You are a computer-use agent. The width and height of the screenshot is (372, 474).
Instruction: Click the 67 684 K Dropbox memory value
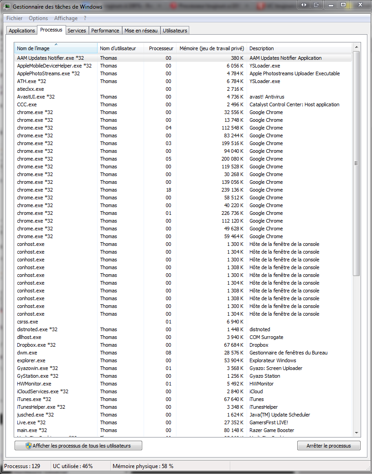[233, 345]
